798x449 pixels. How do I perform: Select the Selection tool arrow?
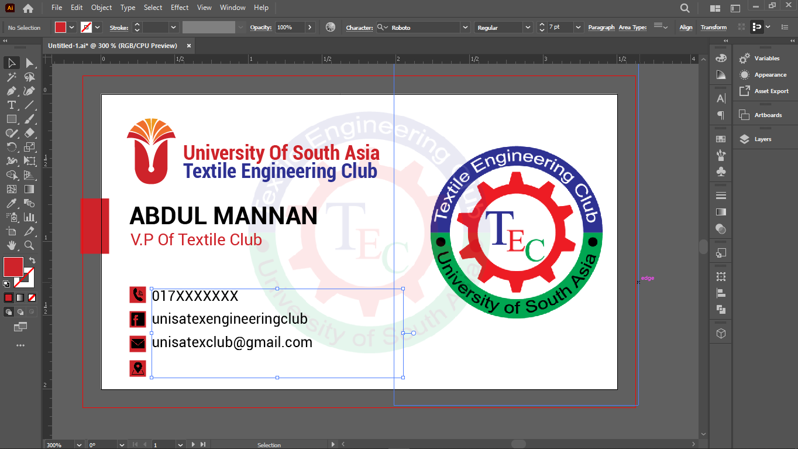(x=12, y=63)
